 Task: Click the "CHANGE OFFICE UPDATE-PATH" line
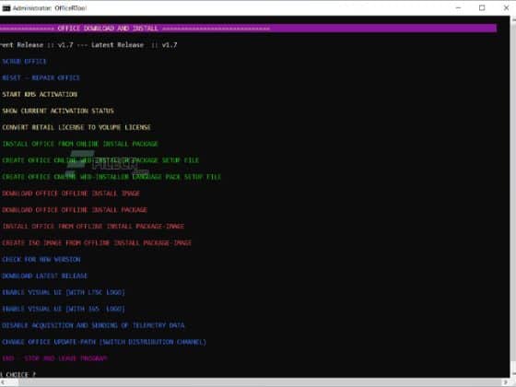(104, 342)
